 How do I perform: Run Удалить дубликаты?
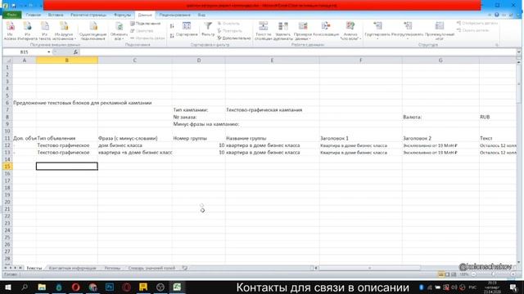pos(283,31)
